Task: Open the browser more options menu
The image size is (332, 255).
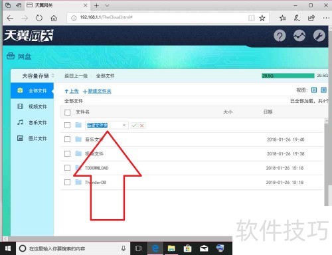Action: (326, 18)
